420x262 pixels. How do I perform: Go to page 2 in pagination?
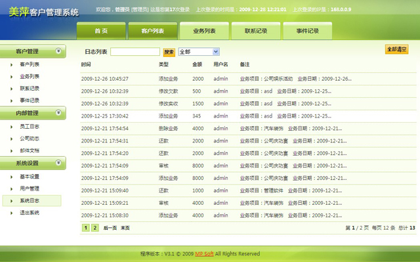(94, 228)
